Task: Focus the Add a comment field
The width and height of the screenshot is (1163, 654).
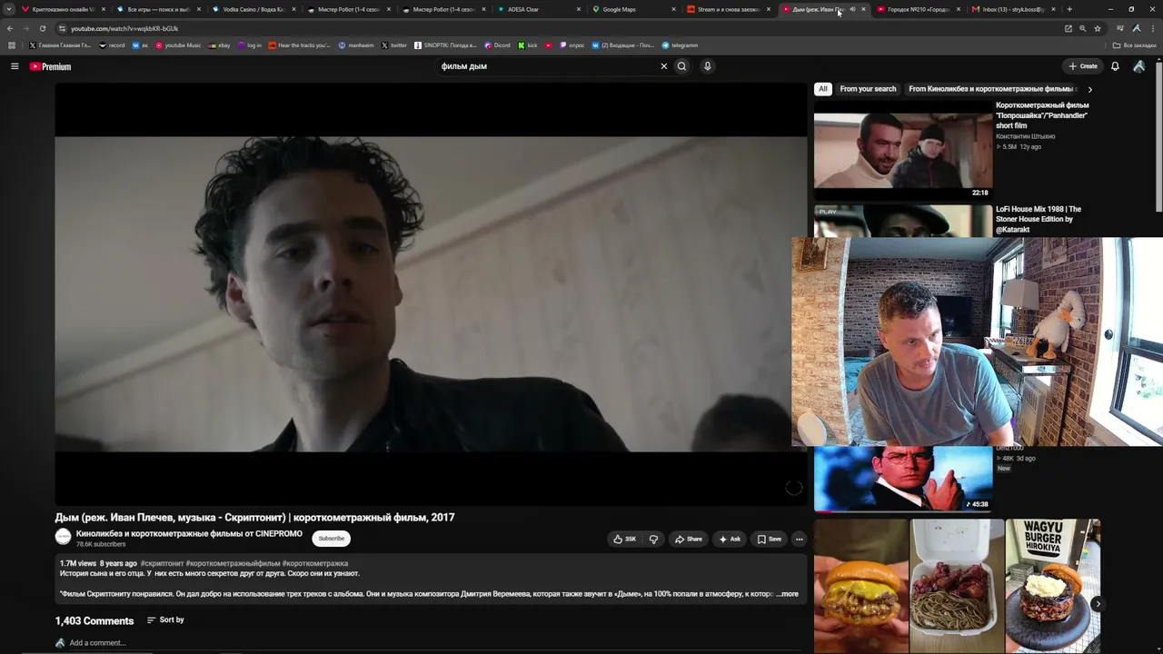Action: click(436, 643)
